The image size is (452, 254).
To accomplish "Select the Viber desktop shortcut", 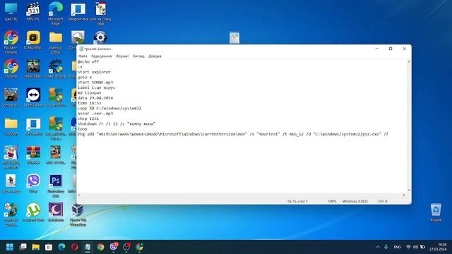I will [x=33, y=183].
